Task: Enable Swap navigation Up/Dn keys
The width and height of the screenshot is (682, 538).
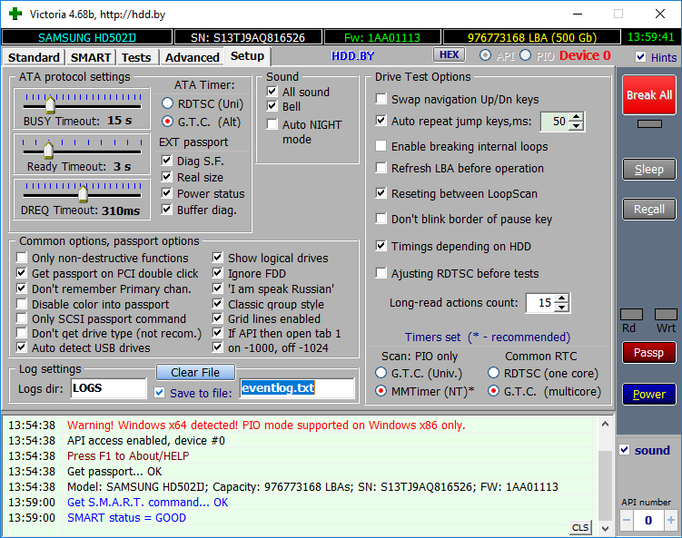Action: pyautogui.click(x=381, y=99)
